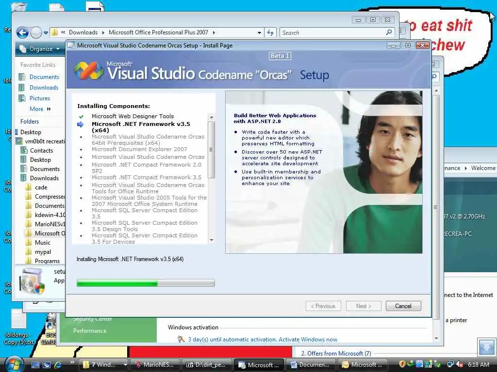Click the Visual Studio logo in banner
497x372 pixels.
coord(88,70)
